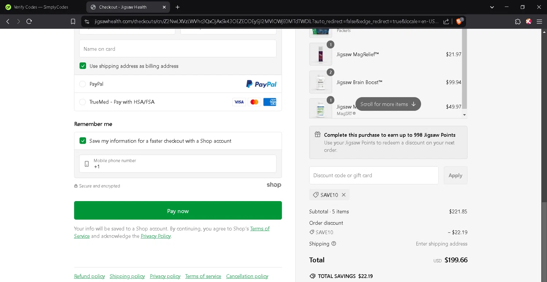Focus the Mobile phone number field
547x282 pixels.
click(178, 164)
